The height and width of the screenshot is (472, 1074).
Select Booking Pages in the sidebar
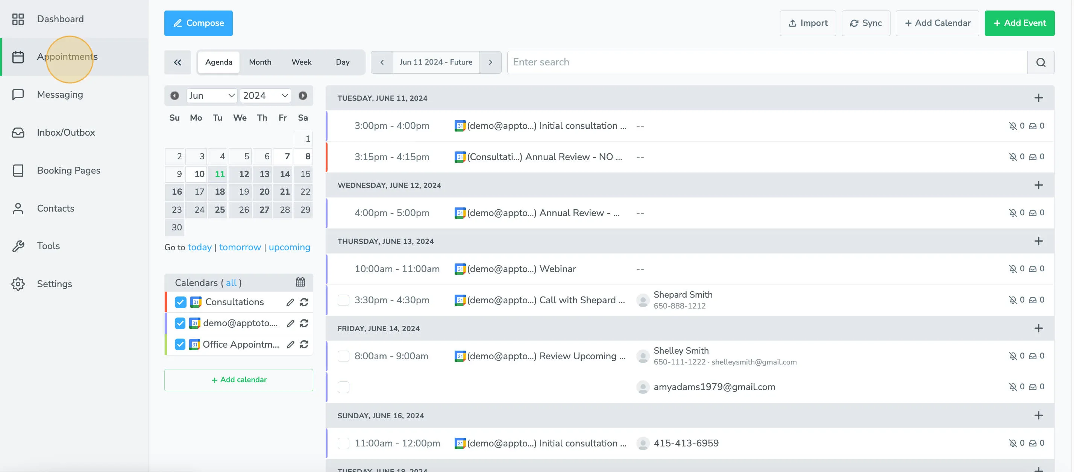(x=68, y=170)
